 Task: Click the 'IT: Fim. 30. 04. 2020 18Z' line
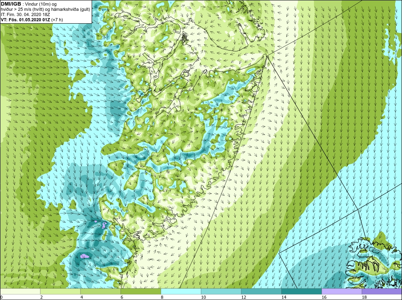pos(25,14)
